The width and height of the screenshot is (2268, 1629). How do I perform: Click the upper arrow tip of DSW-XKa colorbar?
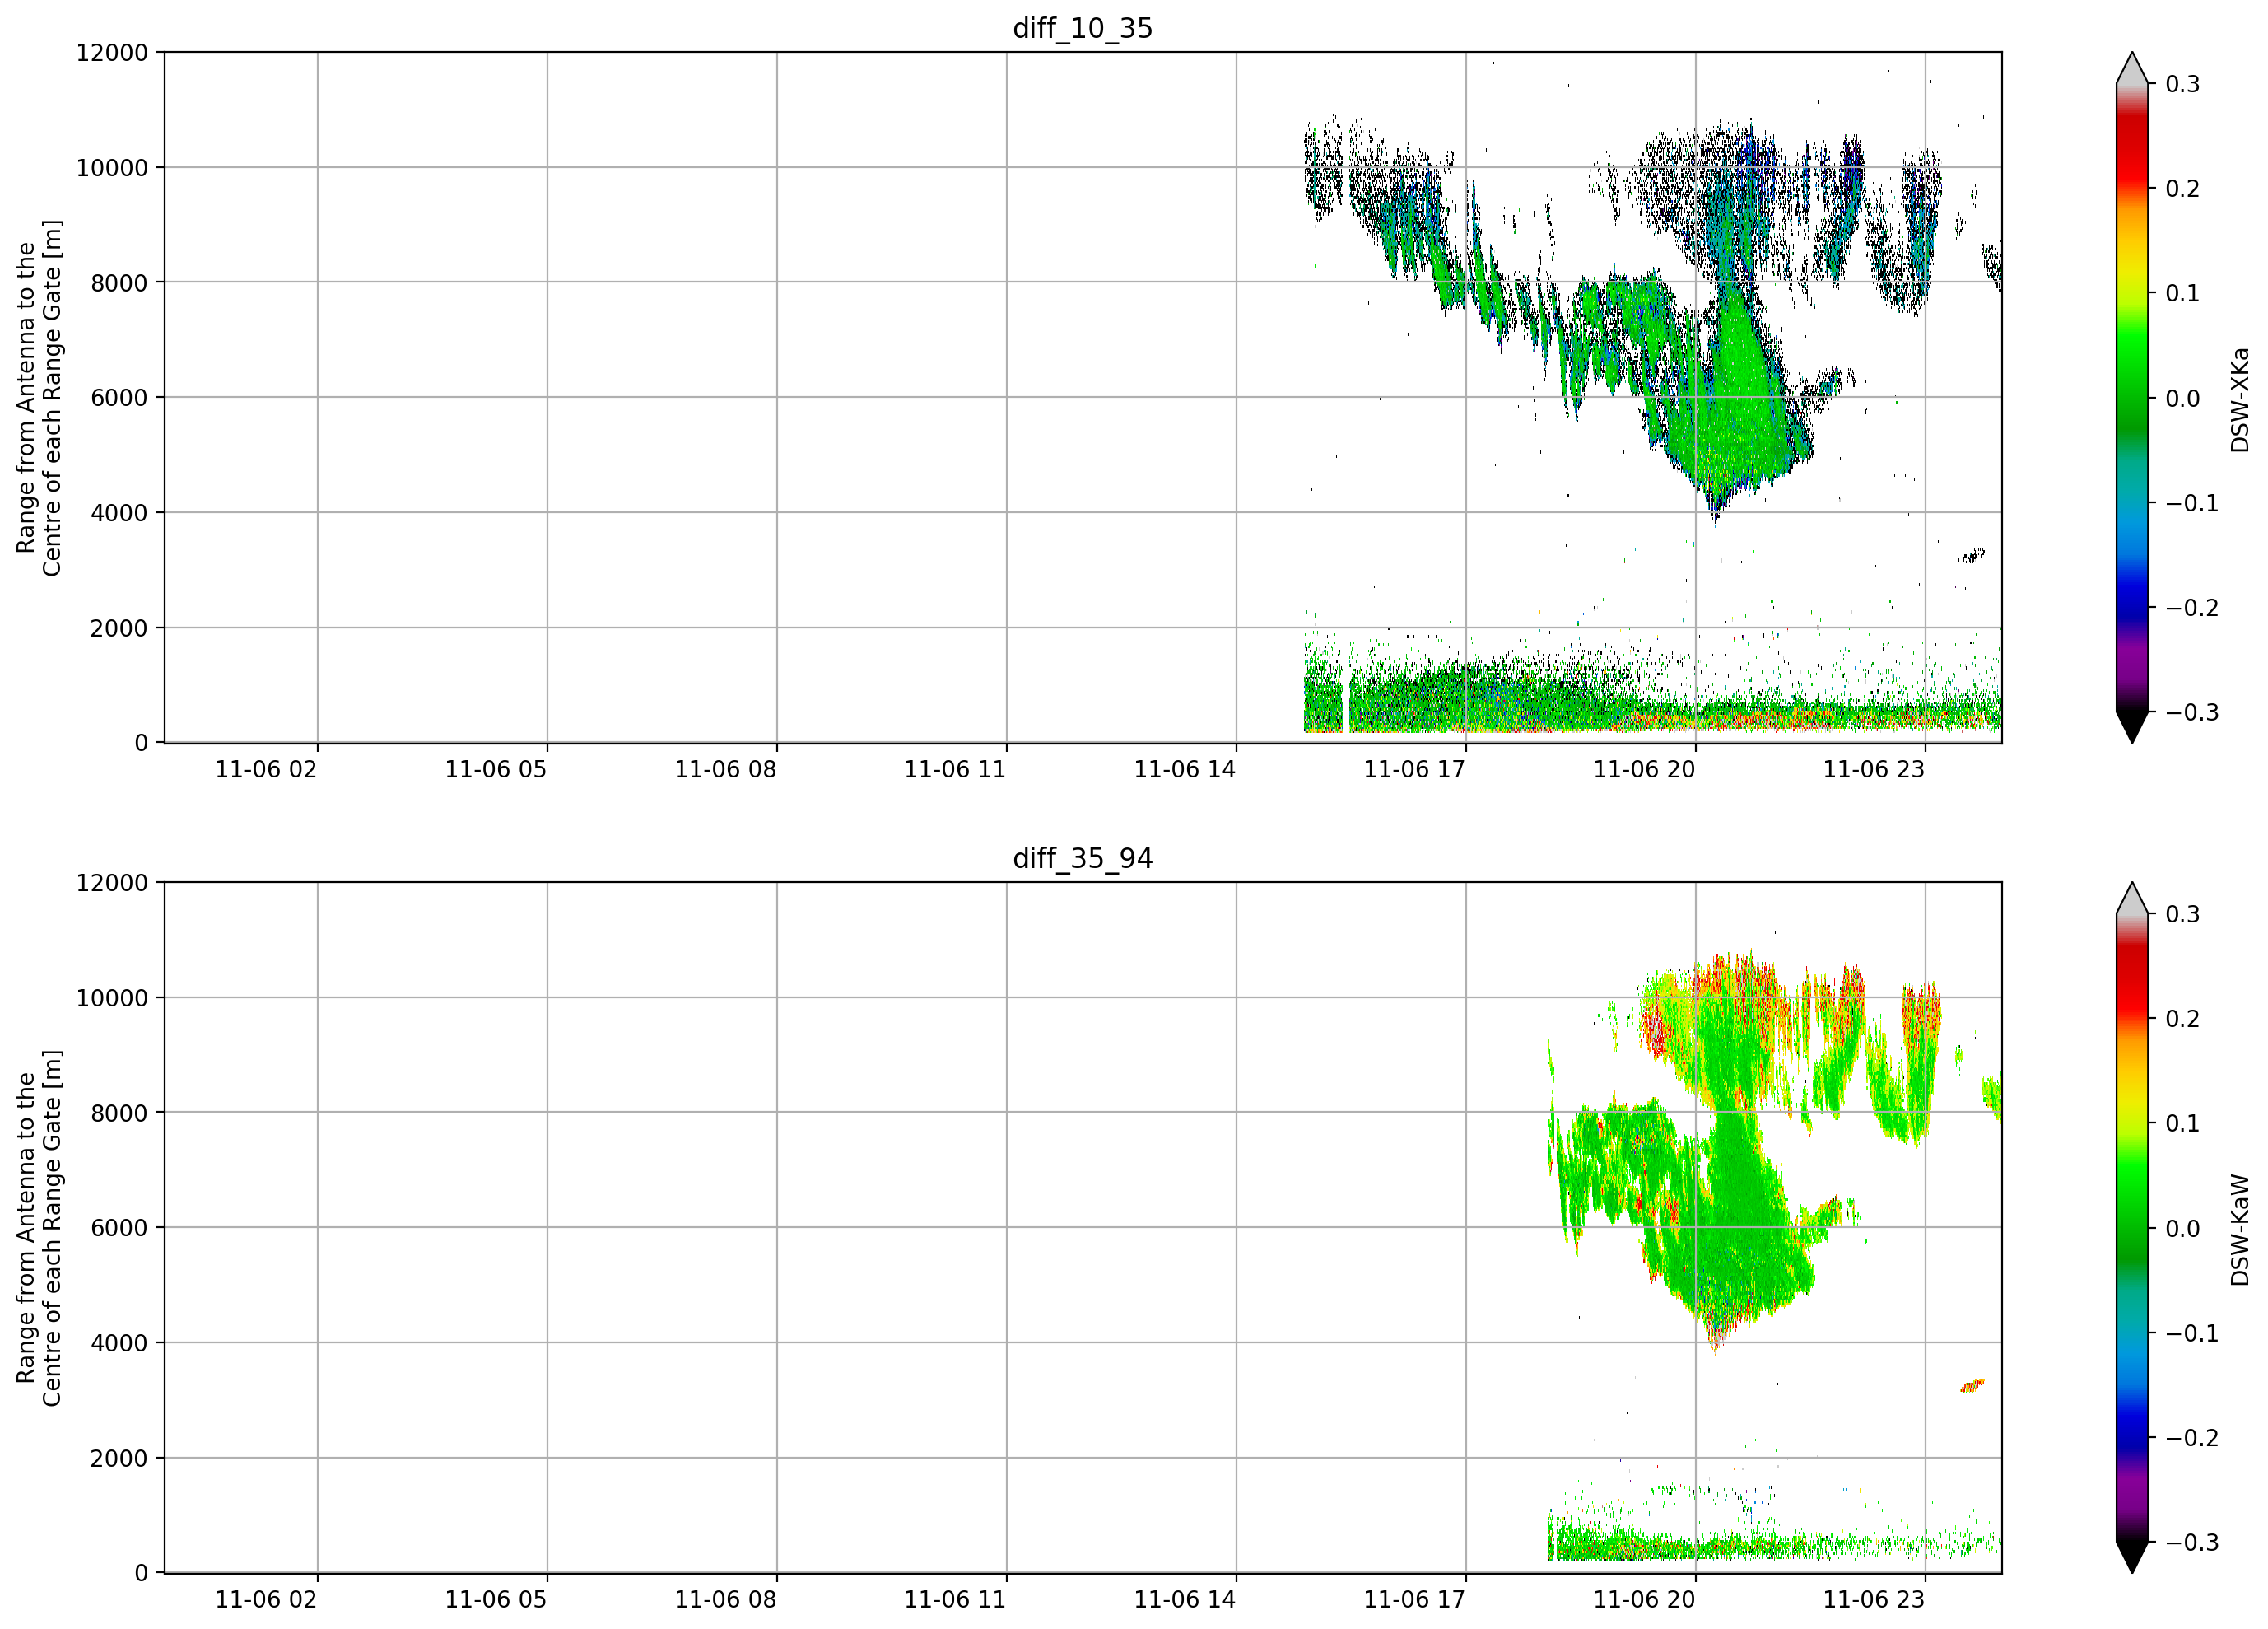pyautogui.click(x=2132, y=68)
